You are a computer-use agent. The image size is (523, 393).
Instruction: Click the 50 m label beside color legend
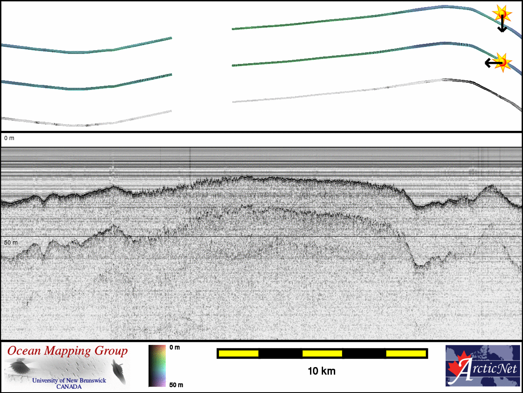176,385
